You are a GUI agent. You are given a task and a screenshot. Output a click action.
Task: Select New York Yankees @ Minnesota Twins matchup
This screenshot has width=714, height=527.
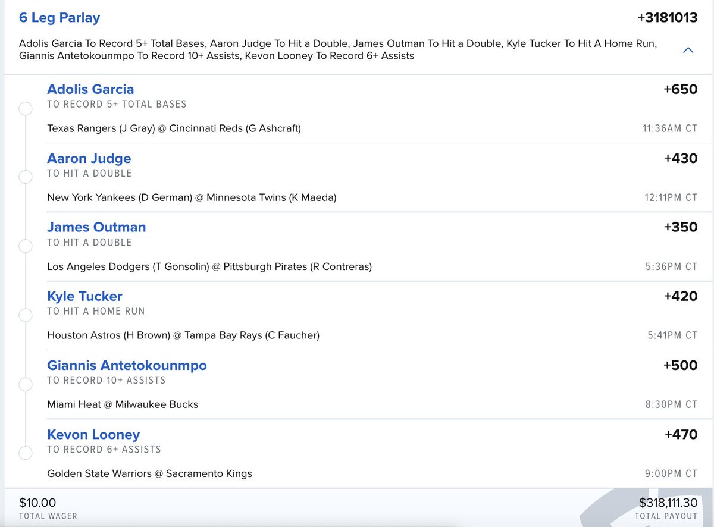tap(192, 197)
